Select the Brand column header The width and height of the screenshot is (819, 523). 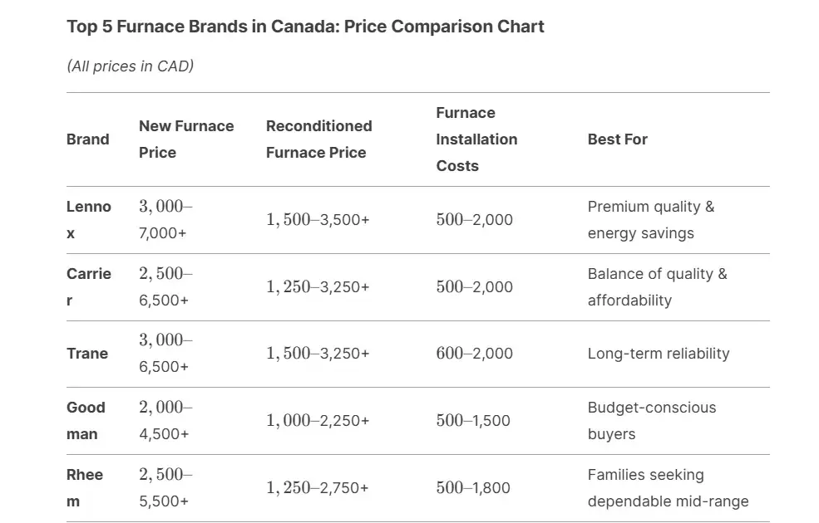pyautogui.click(x=87, y=139)
